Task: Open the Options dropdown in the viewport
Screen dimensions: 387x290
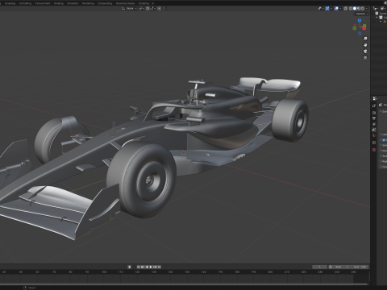Action: click(x=362, y=14)
